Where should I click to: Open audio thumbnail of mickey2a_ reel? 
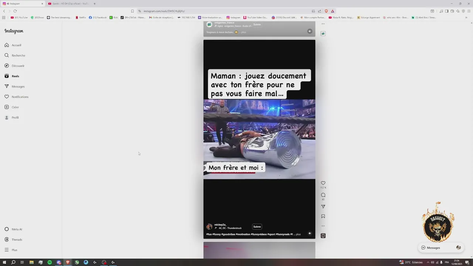click(323, 235)
